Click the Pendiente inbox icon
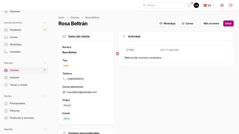 pyautogui.click(x=6, y=30)
